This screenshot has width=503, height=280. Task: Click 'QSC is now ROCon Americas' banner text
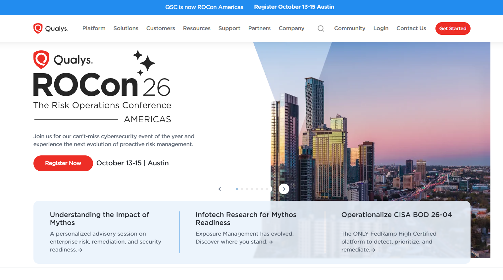204,7
